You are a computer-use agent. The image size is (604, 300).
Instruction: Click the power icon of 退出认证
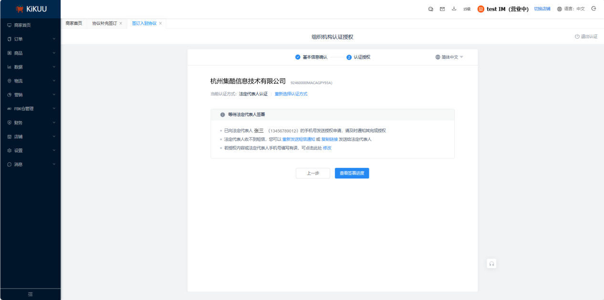click(x=577, y=37)
